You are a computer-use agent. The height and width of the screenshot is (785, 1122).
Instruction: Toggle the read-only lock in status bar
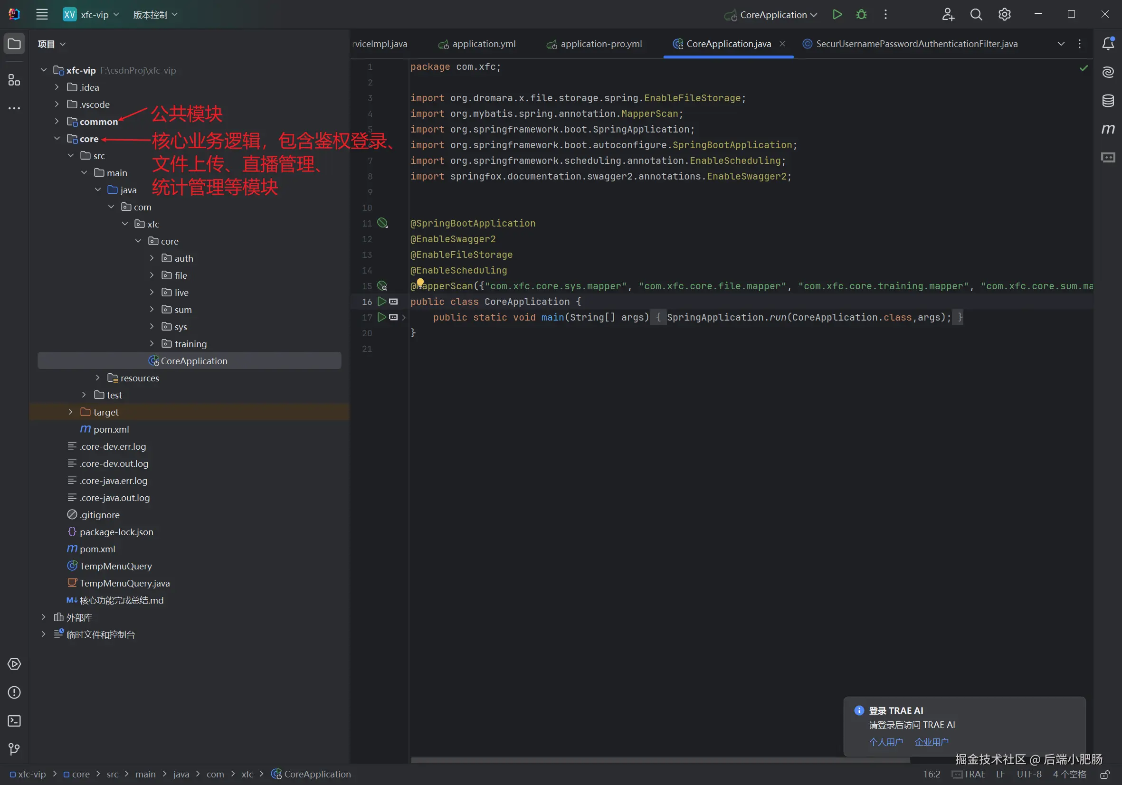pos(1104,774)
